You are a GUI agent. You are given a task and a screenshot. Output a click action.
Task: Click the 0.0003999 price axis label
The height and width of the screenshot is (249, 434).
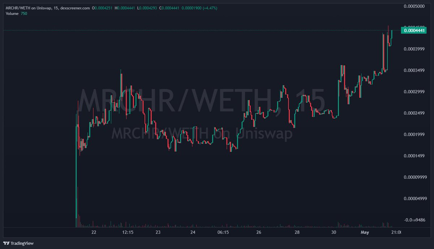click(414, 49)
